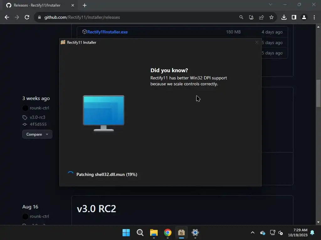Show hidden system tray icons
This screenshot has height=240, width=321.
(253, 232)
